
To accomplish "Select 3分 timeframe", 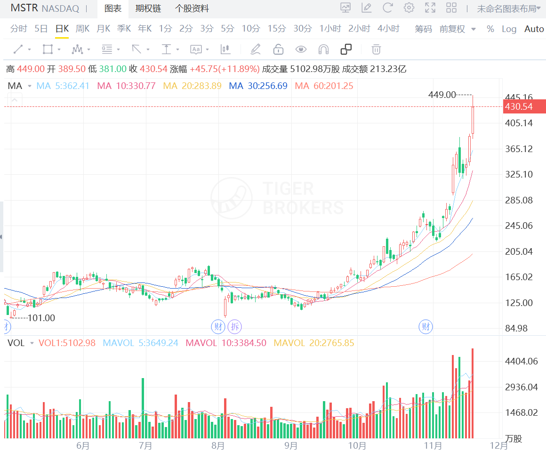I will tap(207, 29).
